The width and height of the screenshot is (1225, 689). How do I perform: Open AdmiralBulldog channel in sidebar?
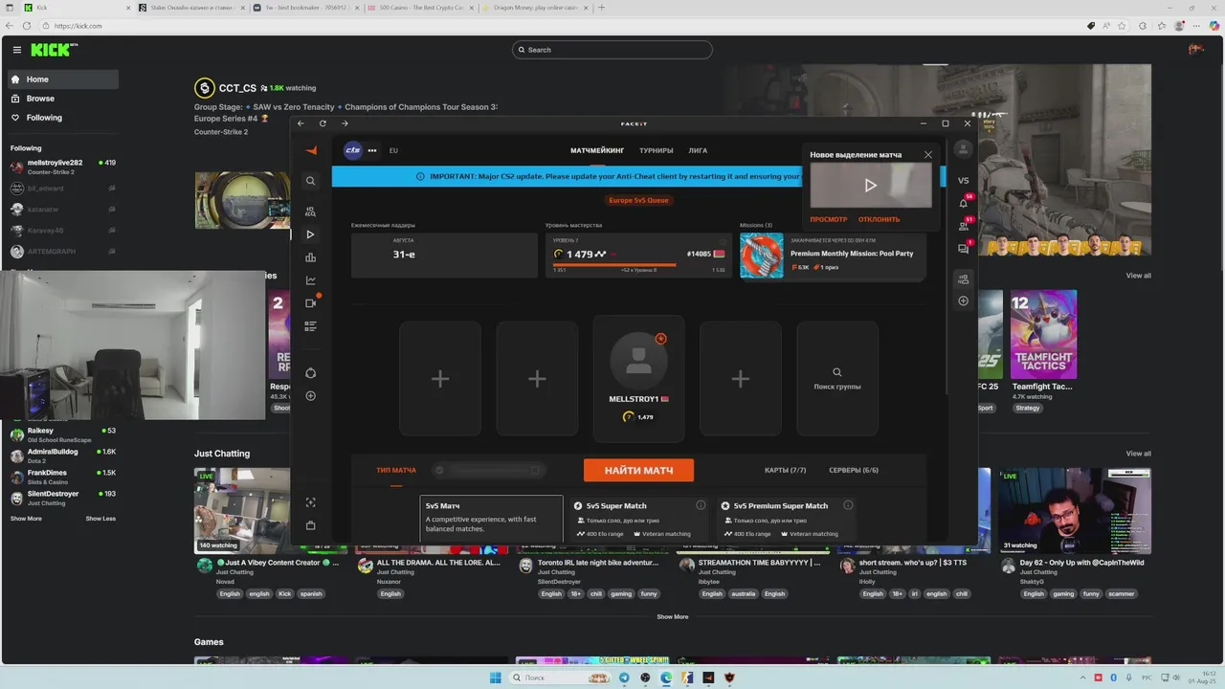pos(62,456)
